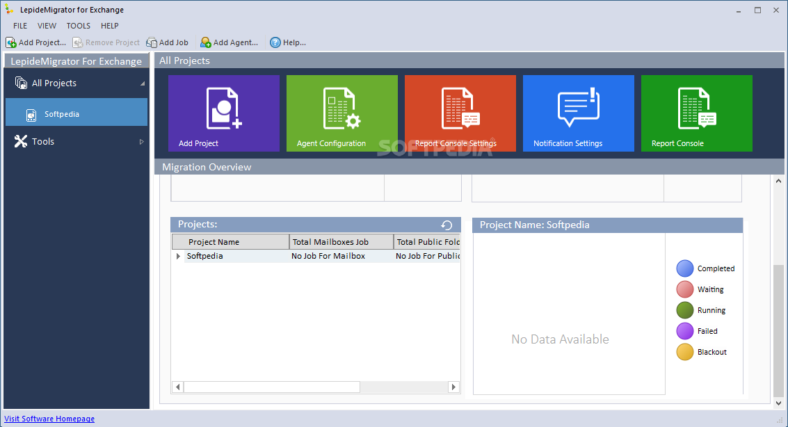Click the Migration Overview scroll up arrow
The image size is (788, 427).
coord(778,181)
